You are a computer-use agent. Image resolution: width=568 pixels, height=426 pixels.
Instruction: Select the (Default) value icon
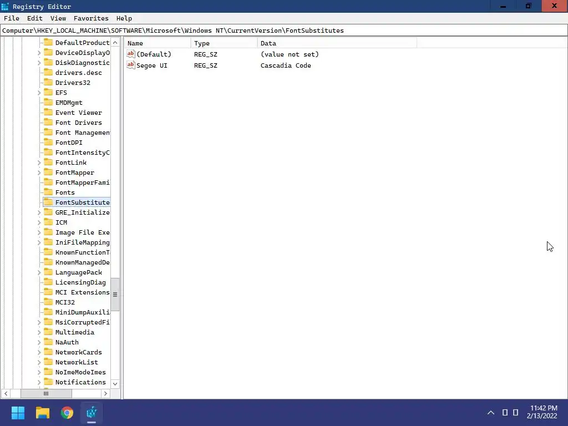coord(131,54)
